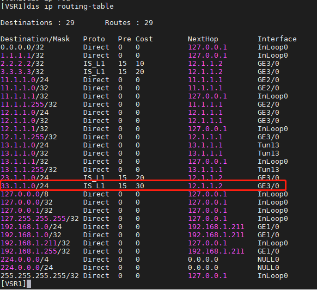Screen dimensions: 317x290
Task: Click the destination 224.0.0.0/4
Action: tap(25, 260)
